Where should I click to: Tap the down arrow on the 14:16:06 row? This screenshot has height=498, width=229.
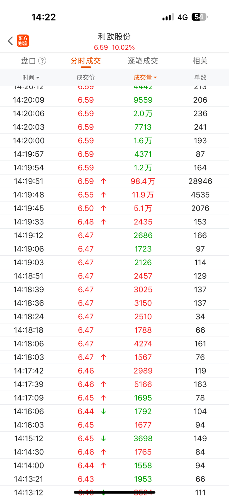(103, 411)
